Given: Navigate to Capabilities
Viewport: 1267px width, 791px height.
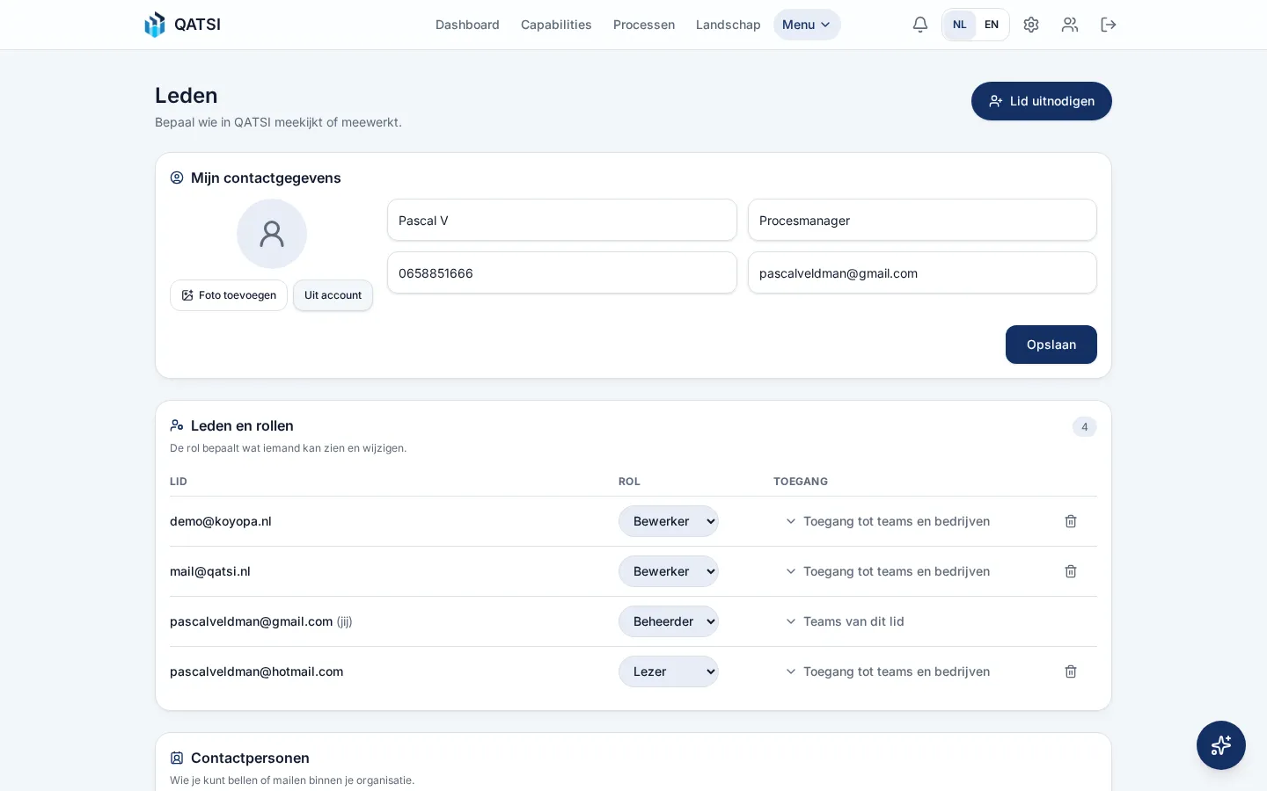Looking at the screenshot, I should 556,25.
